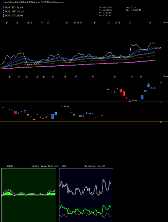Select the 'DOW PT: 29.04' label
This screenshot has width=168, height=222.
[14, 15]
